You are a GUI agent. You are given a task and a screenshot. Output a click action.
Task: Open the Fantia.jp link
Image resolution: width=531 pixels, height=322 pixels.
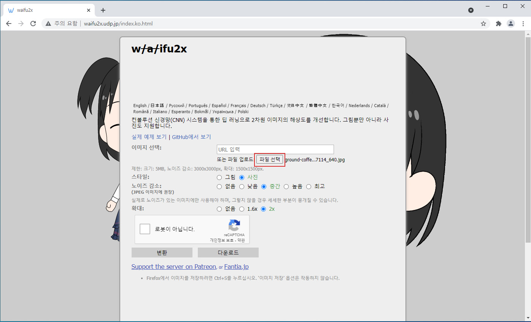pyautogui.click(x=236, y=267)
